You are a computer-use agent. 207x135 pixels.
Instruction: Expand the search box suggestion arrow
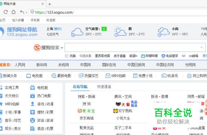202,47
